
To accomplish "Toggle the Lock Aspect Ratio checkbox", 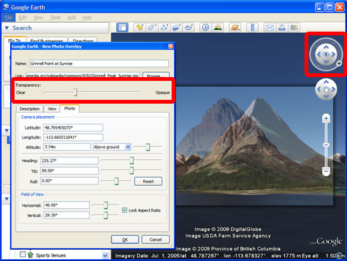I will tap(124, 210).
